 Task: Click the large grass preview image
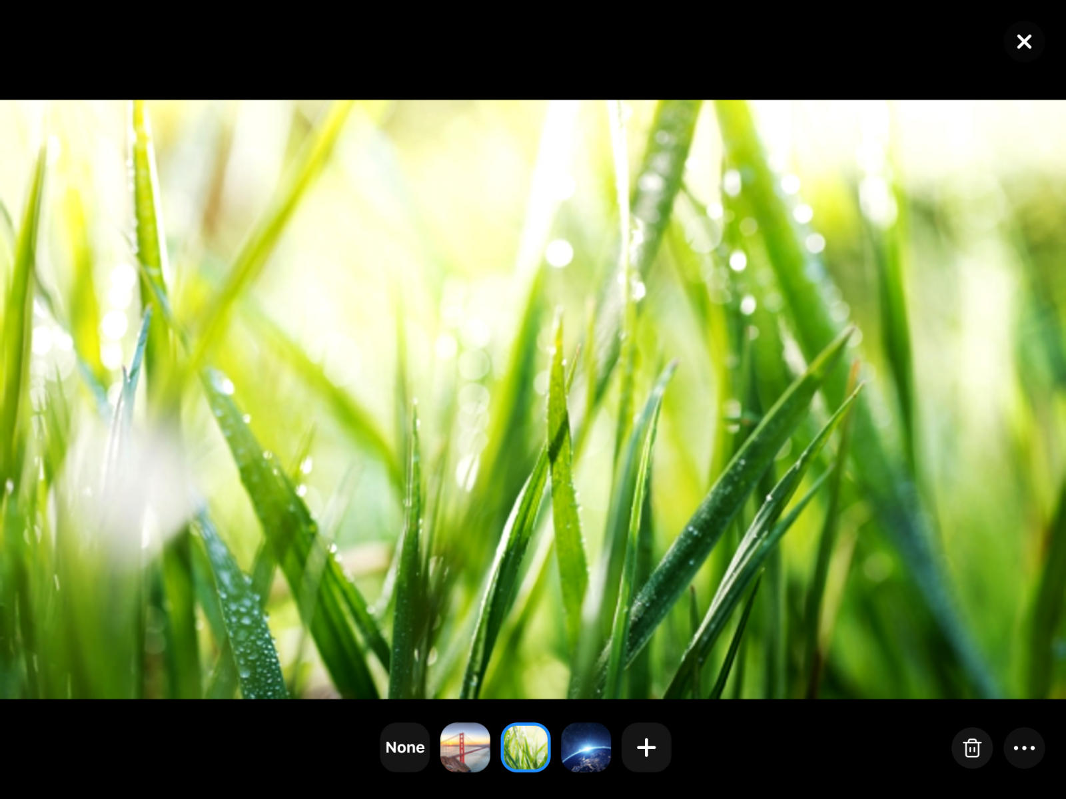(x=533, y=400)
